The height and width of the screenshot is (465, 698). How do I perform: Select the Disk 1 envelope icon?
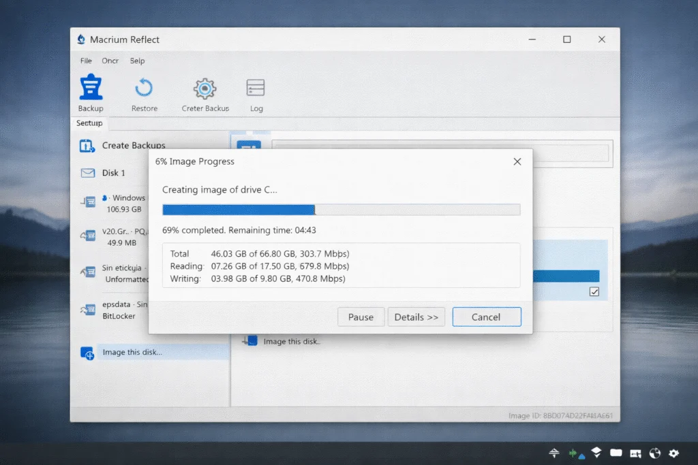87,173
